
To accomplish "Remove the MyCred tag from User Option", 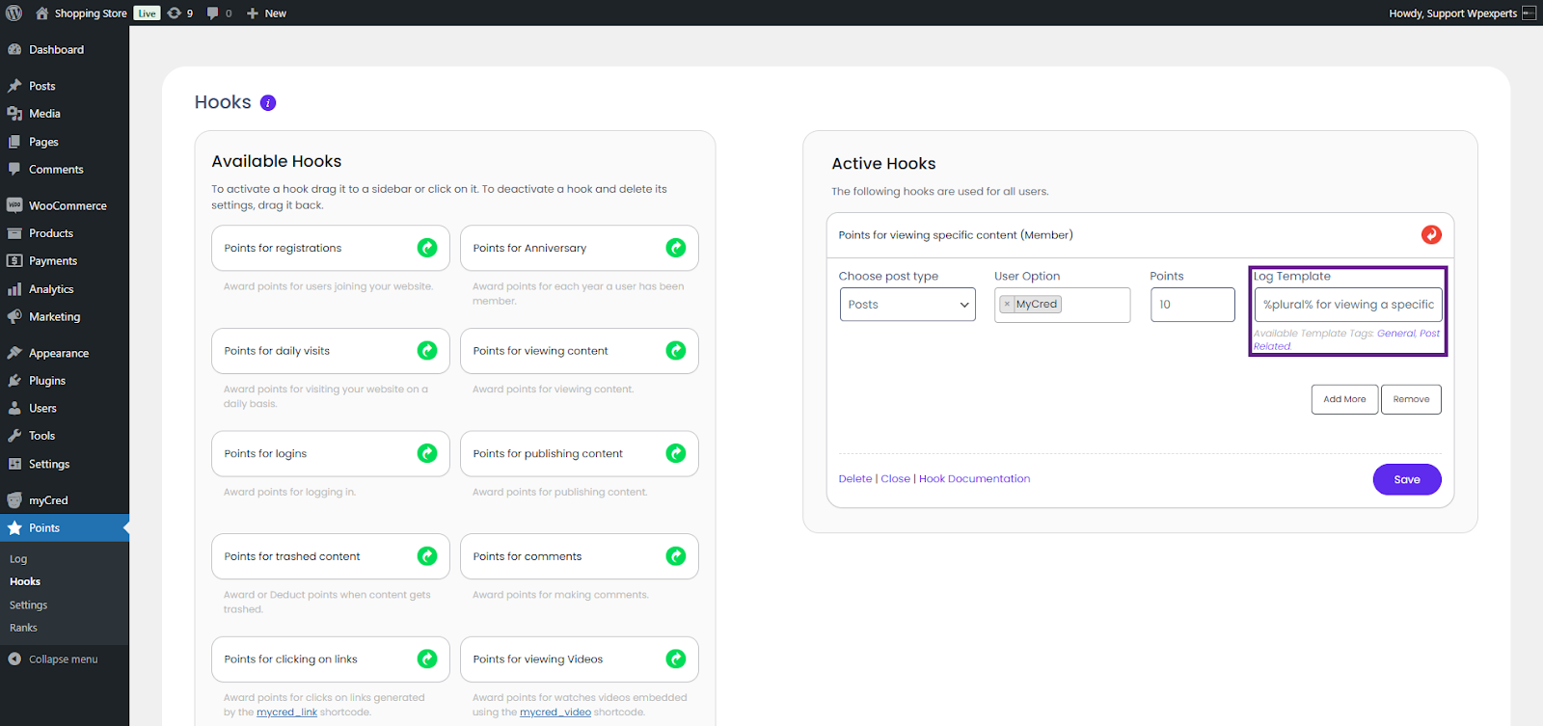I will coord(1007,305).
